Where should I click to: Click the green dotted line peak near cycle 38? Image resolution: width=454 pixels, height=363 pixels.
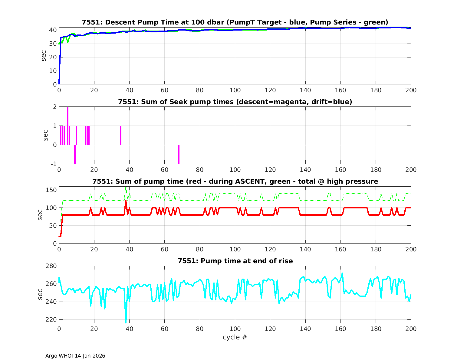point(126,187)
